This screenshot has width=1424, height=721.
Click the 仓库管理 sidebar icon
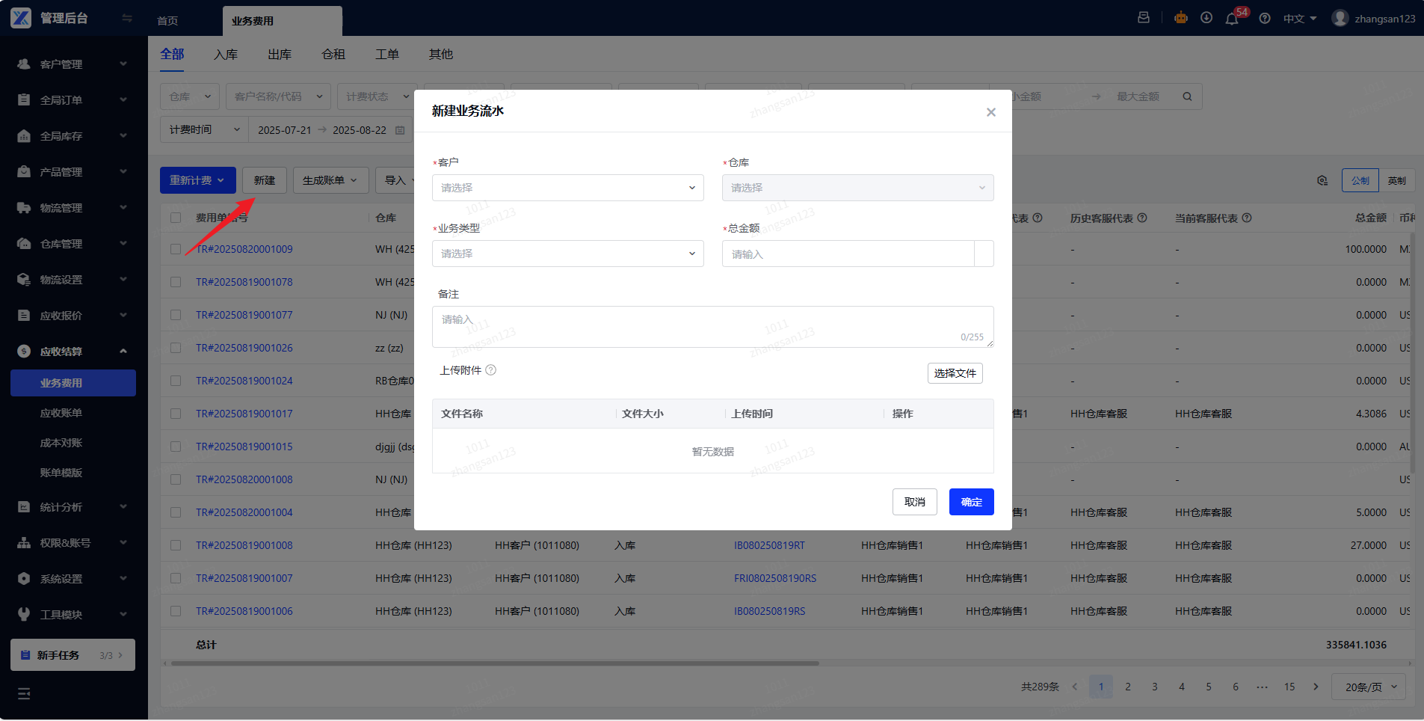point(24,244)
